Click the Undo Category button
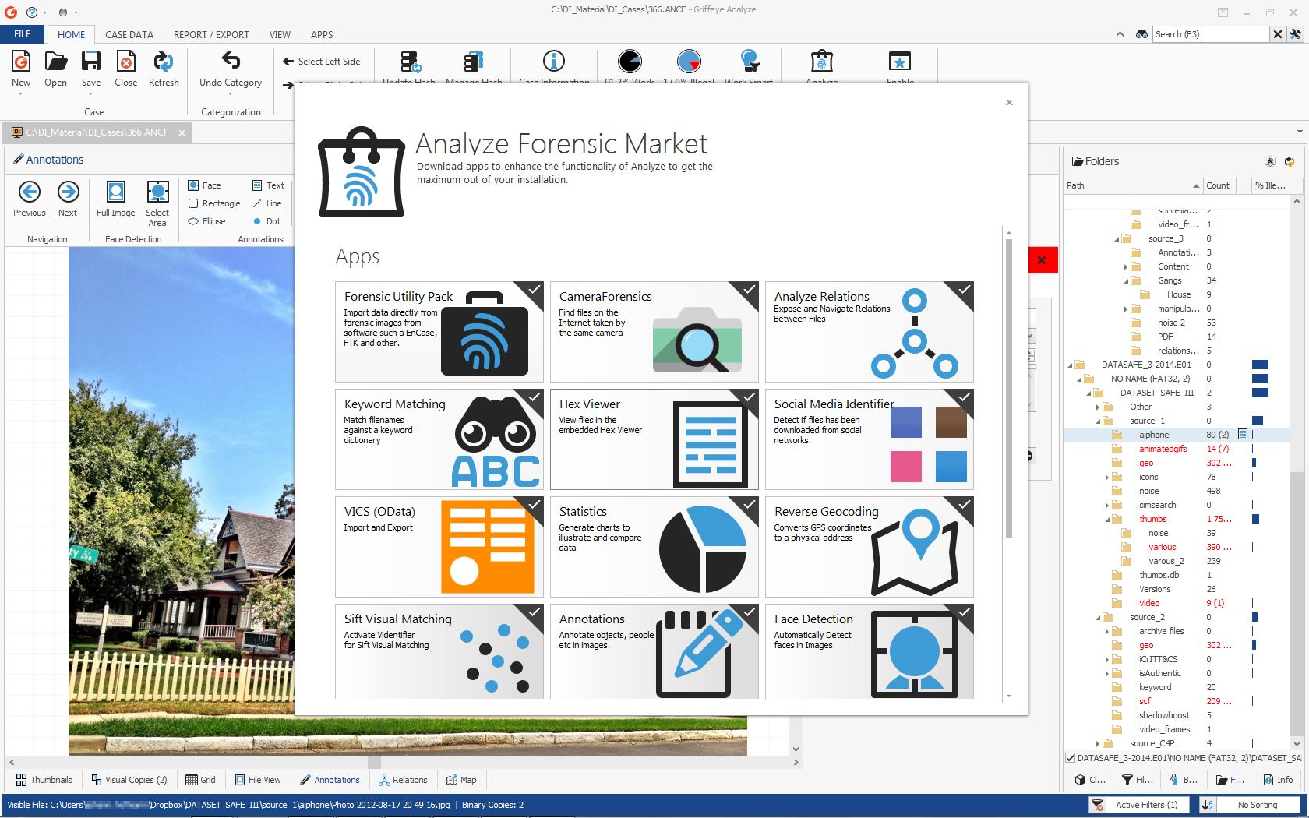 click(229, 70)
